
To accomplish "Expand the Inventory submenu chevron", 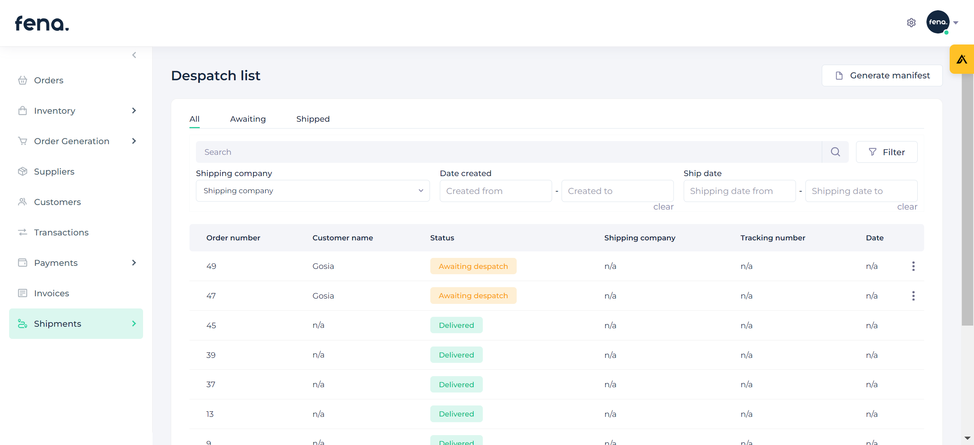I will point(134,111).
